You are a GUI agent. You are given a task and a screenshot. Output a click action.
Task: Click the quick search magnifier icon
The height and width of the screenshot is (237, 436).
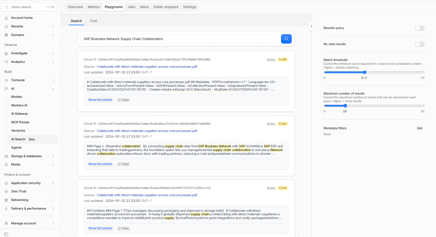point(7,7)
